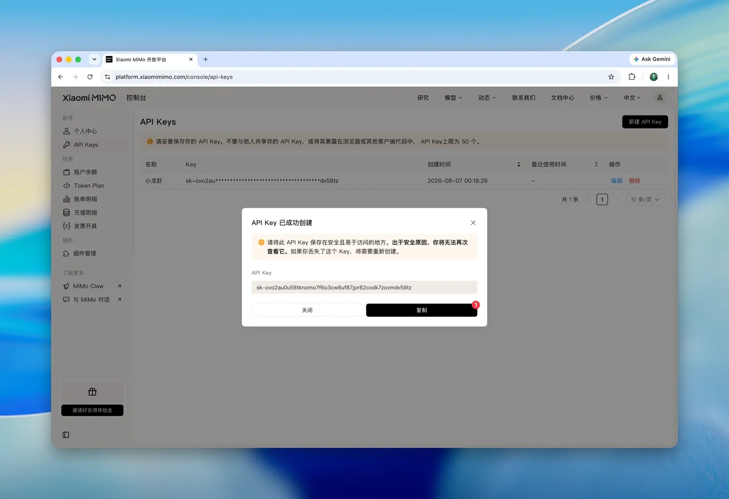Viewport: 729px width, 499px height.
Task: Click the person icon beside 个人中心
Action: (67, 131)
